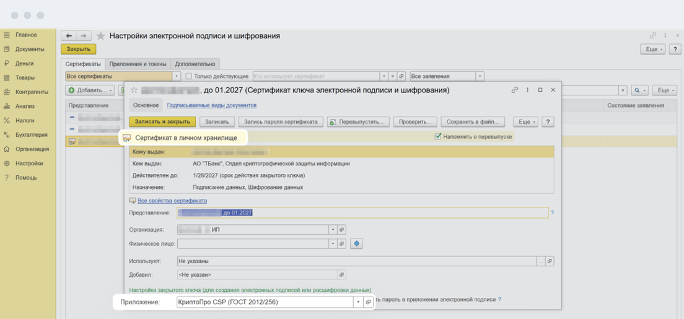
Task: Open the Физическое лицо field's open-form icon
Action: pos(341,244)
